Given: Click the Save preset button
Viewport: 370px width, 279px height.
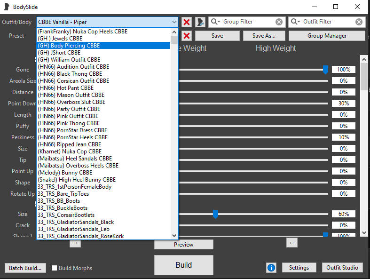Looking at the screenshot, I should click(x=217, y=36).
